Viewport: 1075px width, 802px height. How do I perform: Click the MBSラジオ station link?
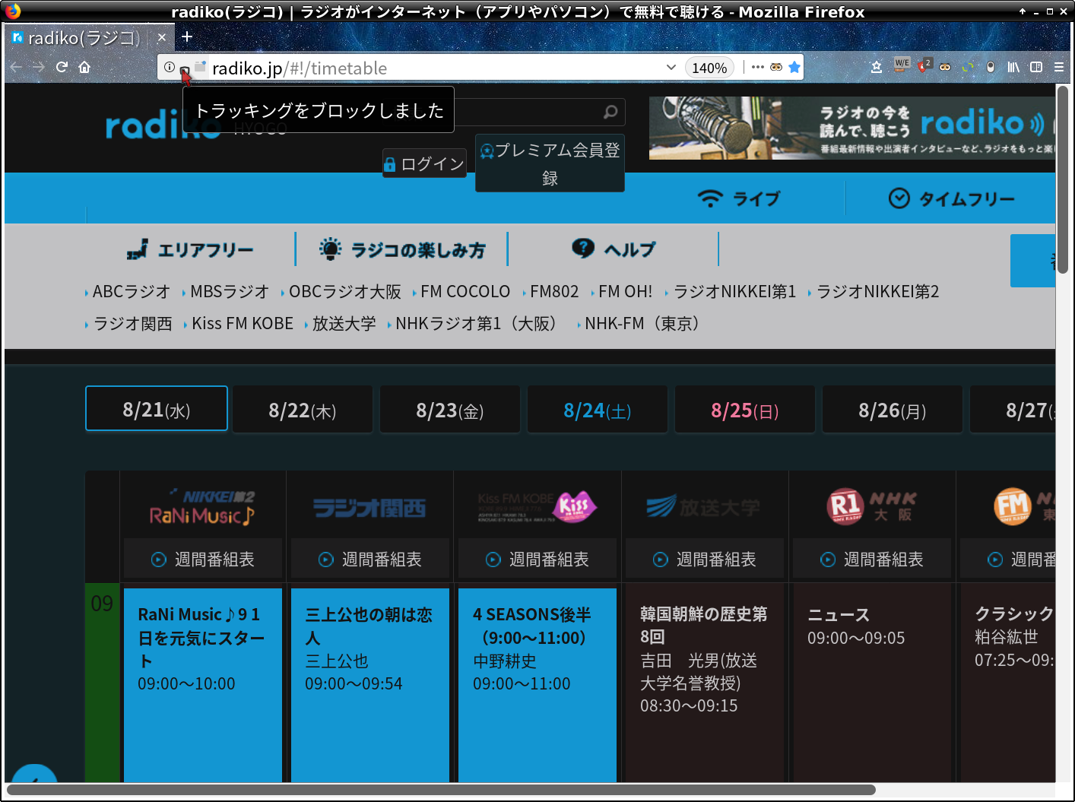[x=230, y=292]
